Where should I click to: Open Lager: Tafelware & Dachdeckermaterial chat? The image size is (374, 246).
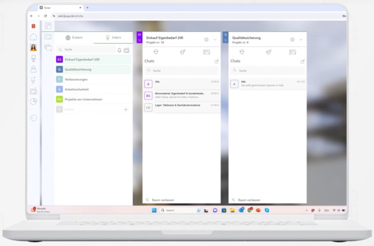point(181,107)
